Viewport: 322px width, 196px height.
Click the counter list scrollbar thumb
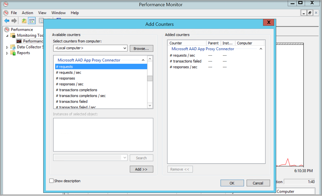(x=150, y=78)
